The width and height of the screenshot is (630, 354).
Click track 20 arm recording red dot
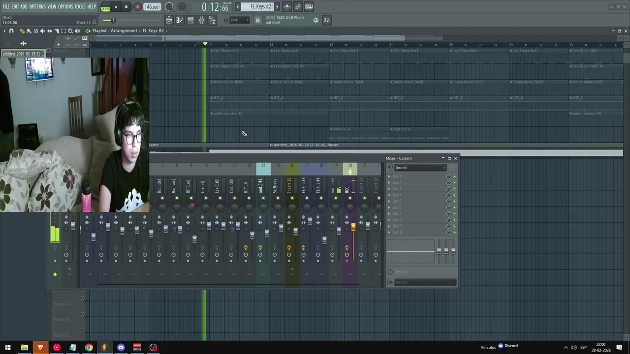point(346,261)
